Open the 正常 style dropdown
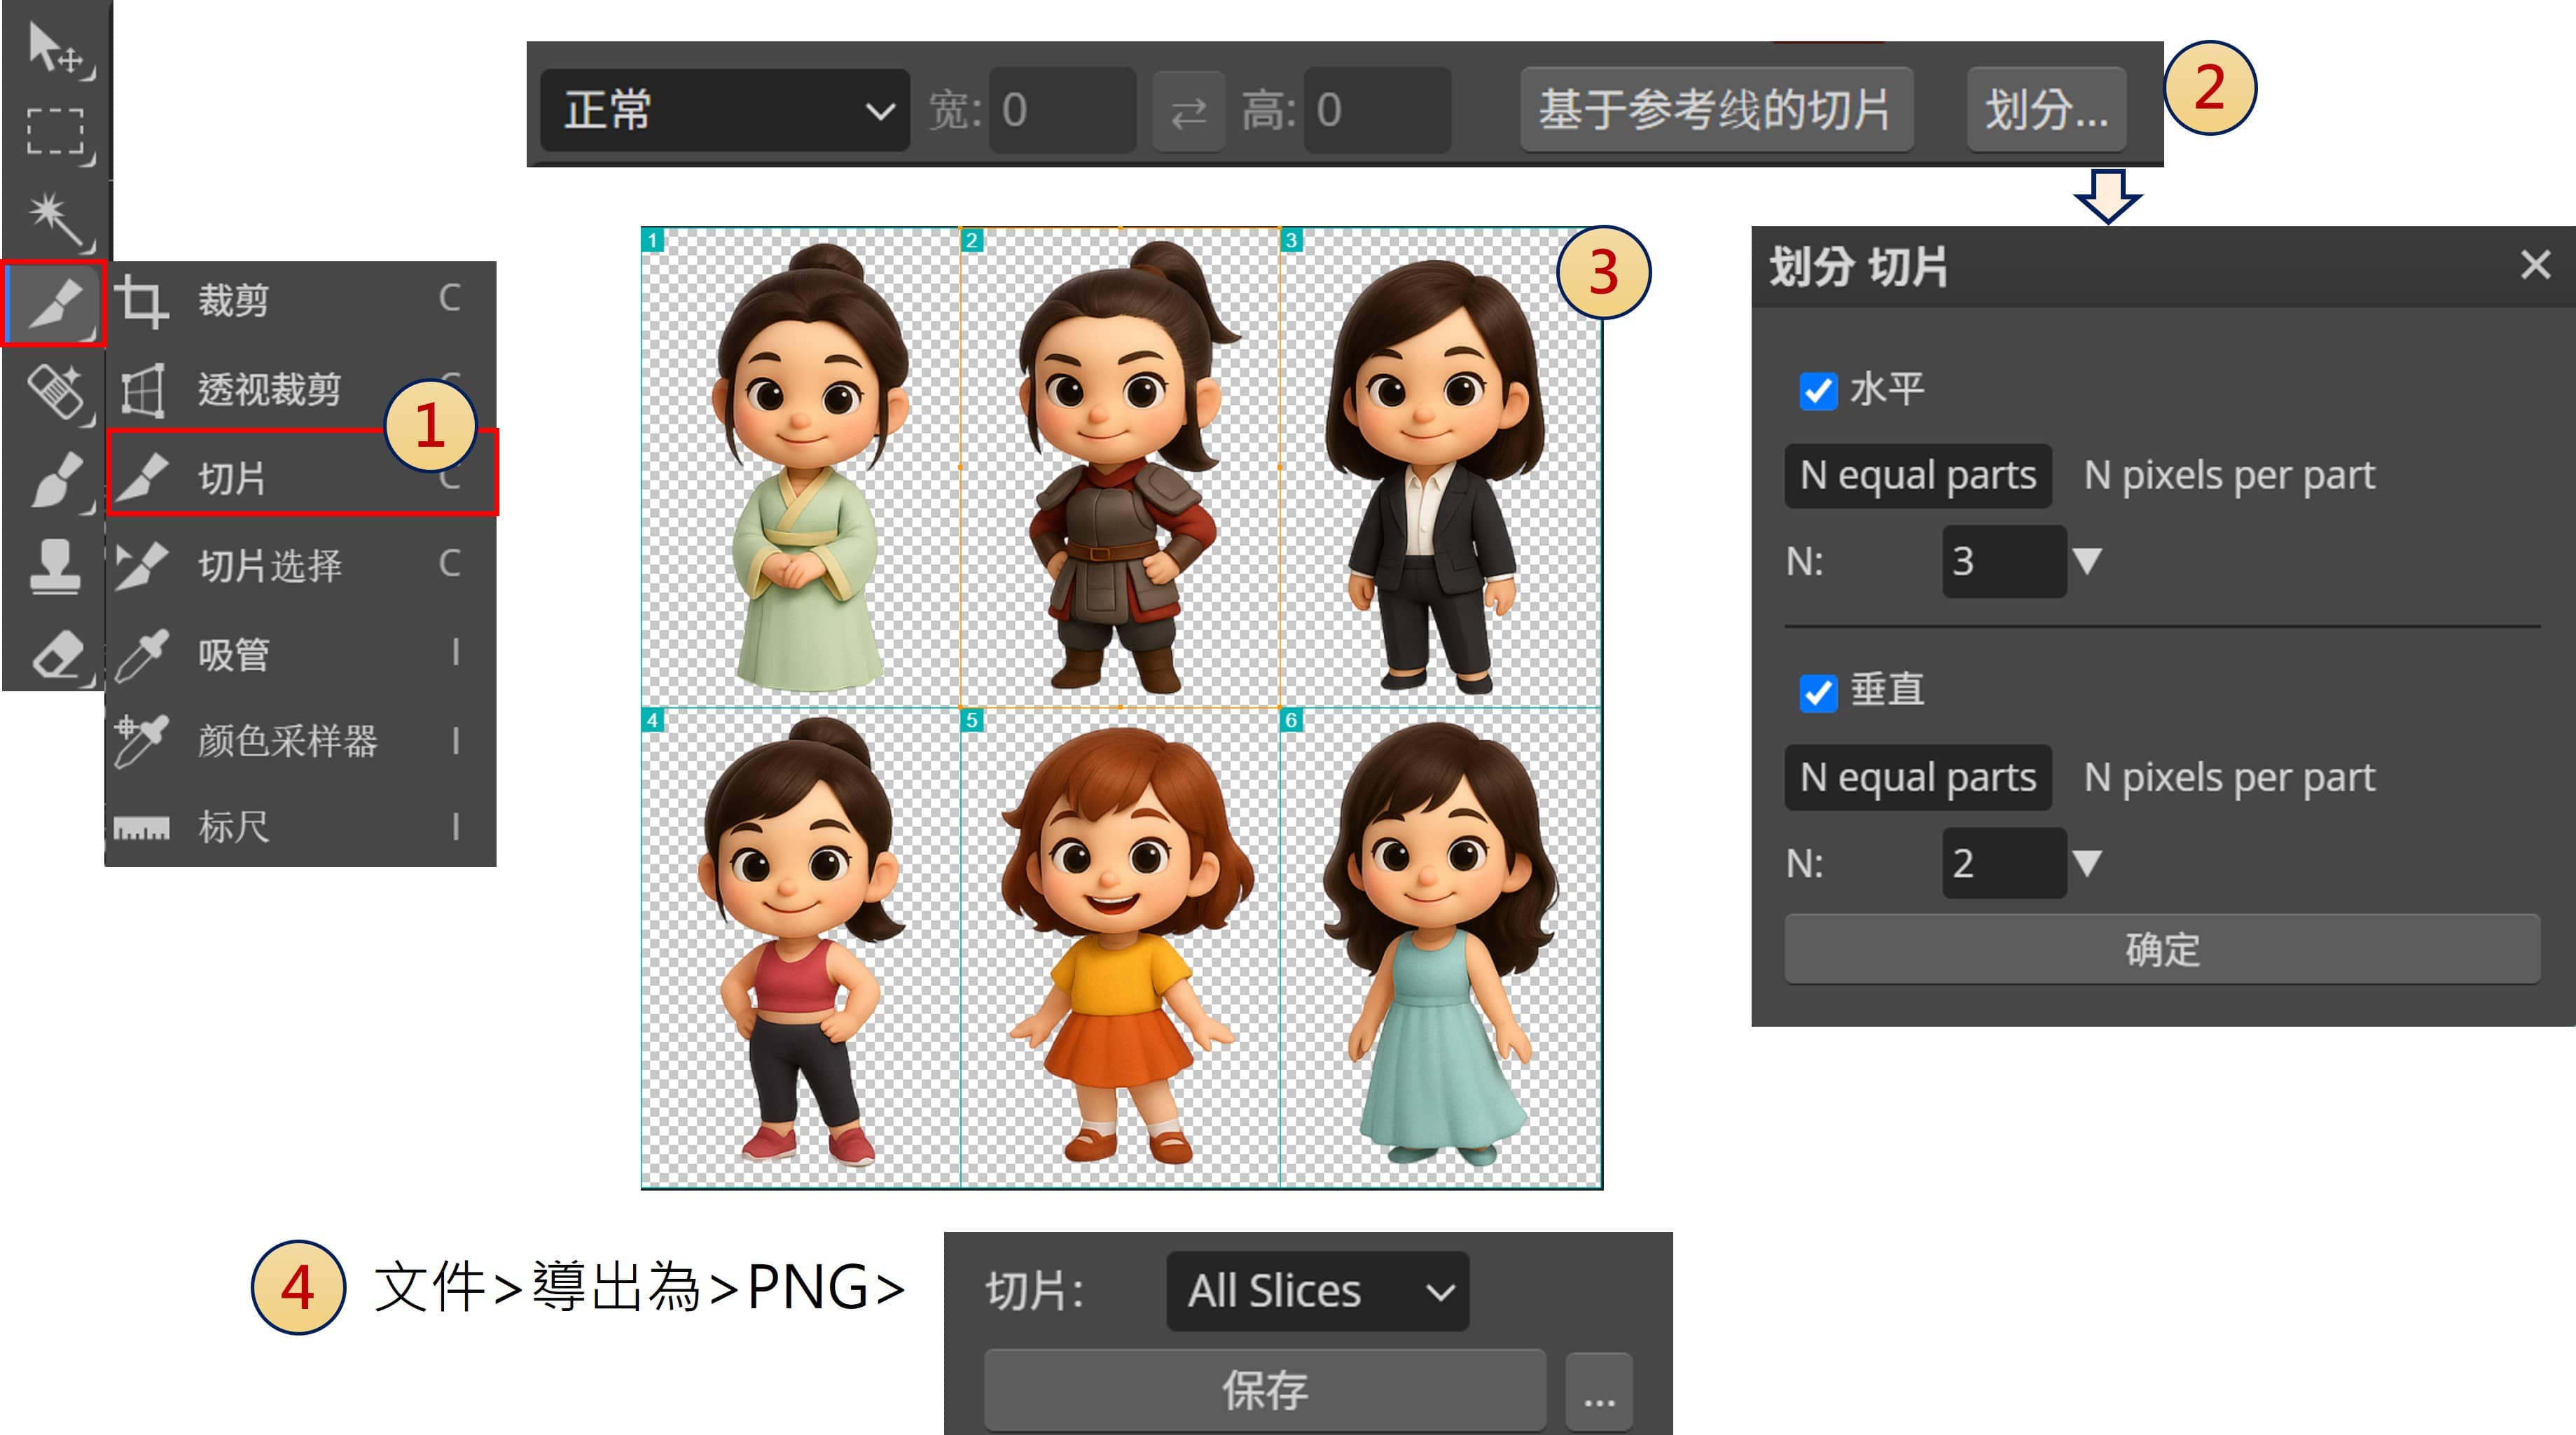This screenshot has height=1435, width=2576. (725, 111)
